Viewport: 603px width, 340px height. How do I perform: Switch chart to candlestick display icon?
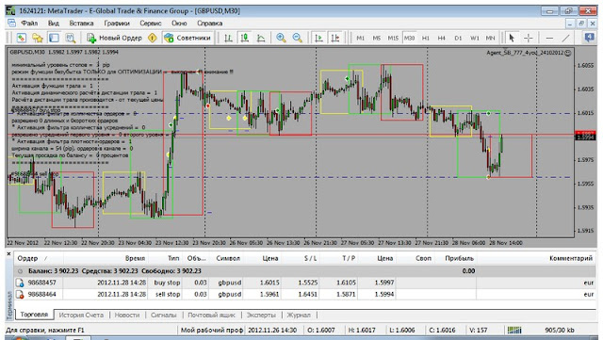(245, 38)
